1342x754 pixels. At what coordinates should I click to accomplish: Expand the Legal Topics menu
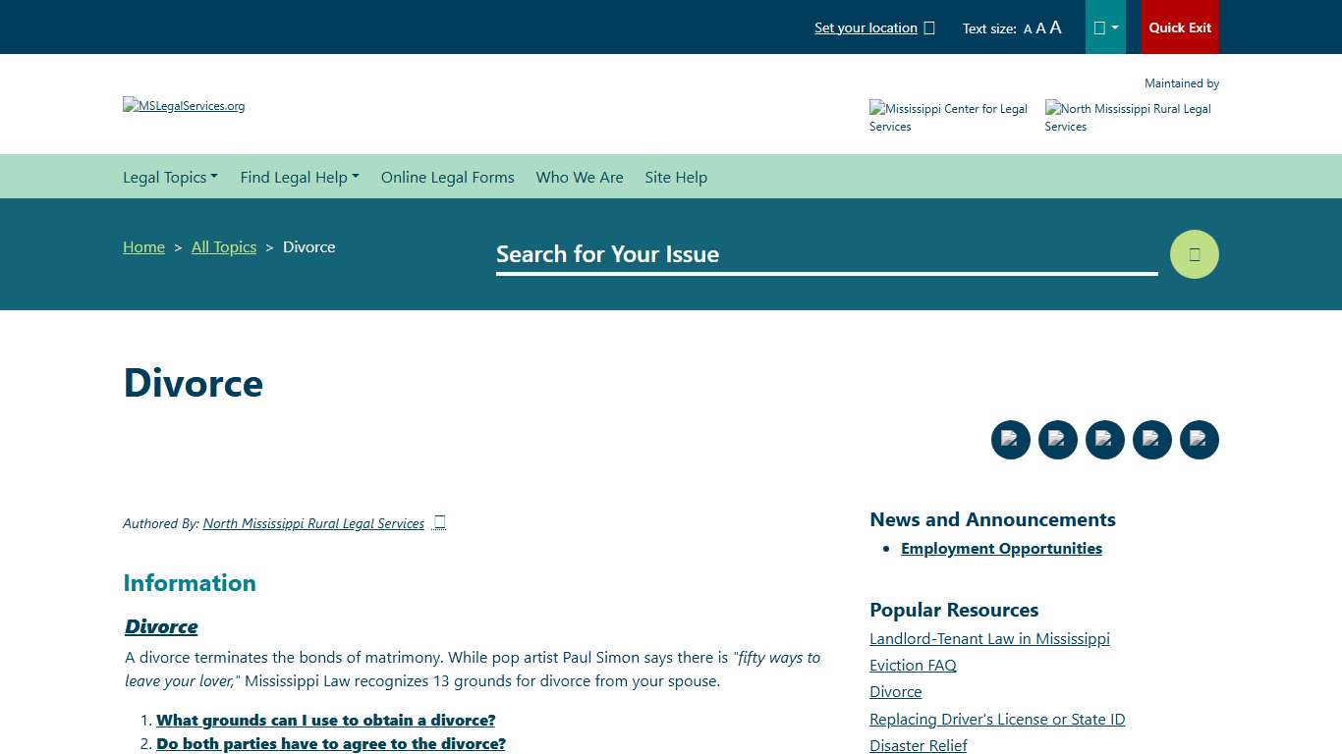(x=170, y=177)
